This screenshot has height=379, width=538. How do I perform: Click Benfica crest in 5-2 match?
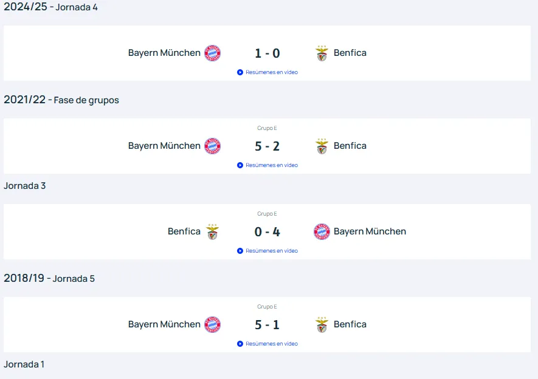coord(322,146)
